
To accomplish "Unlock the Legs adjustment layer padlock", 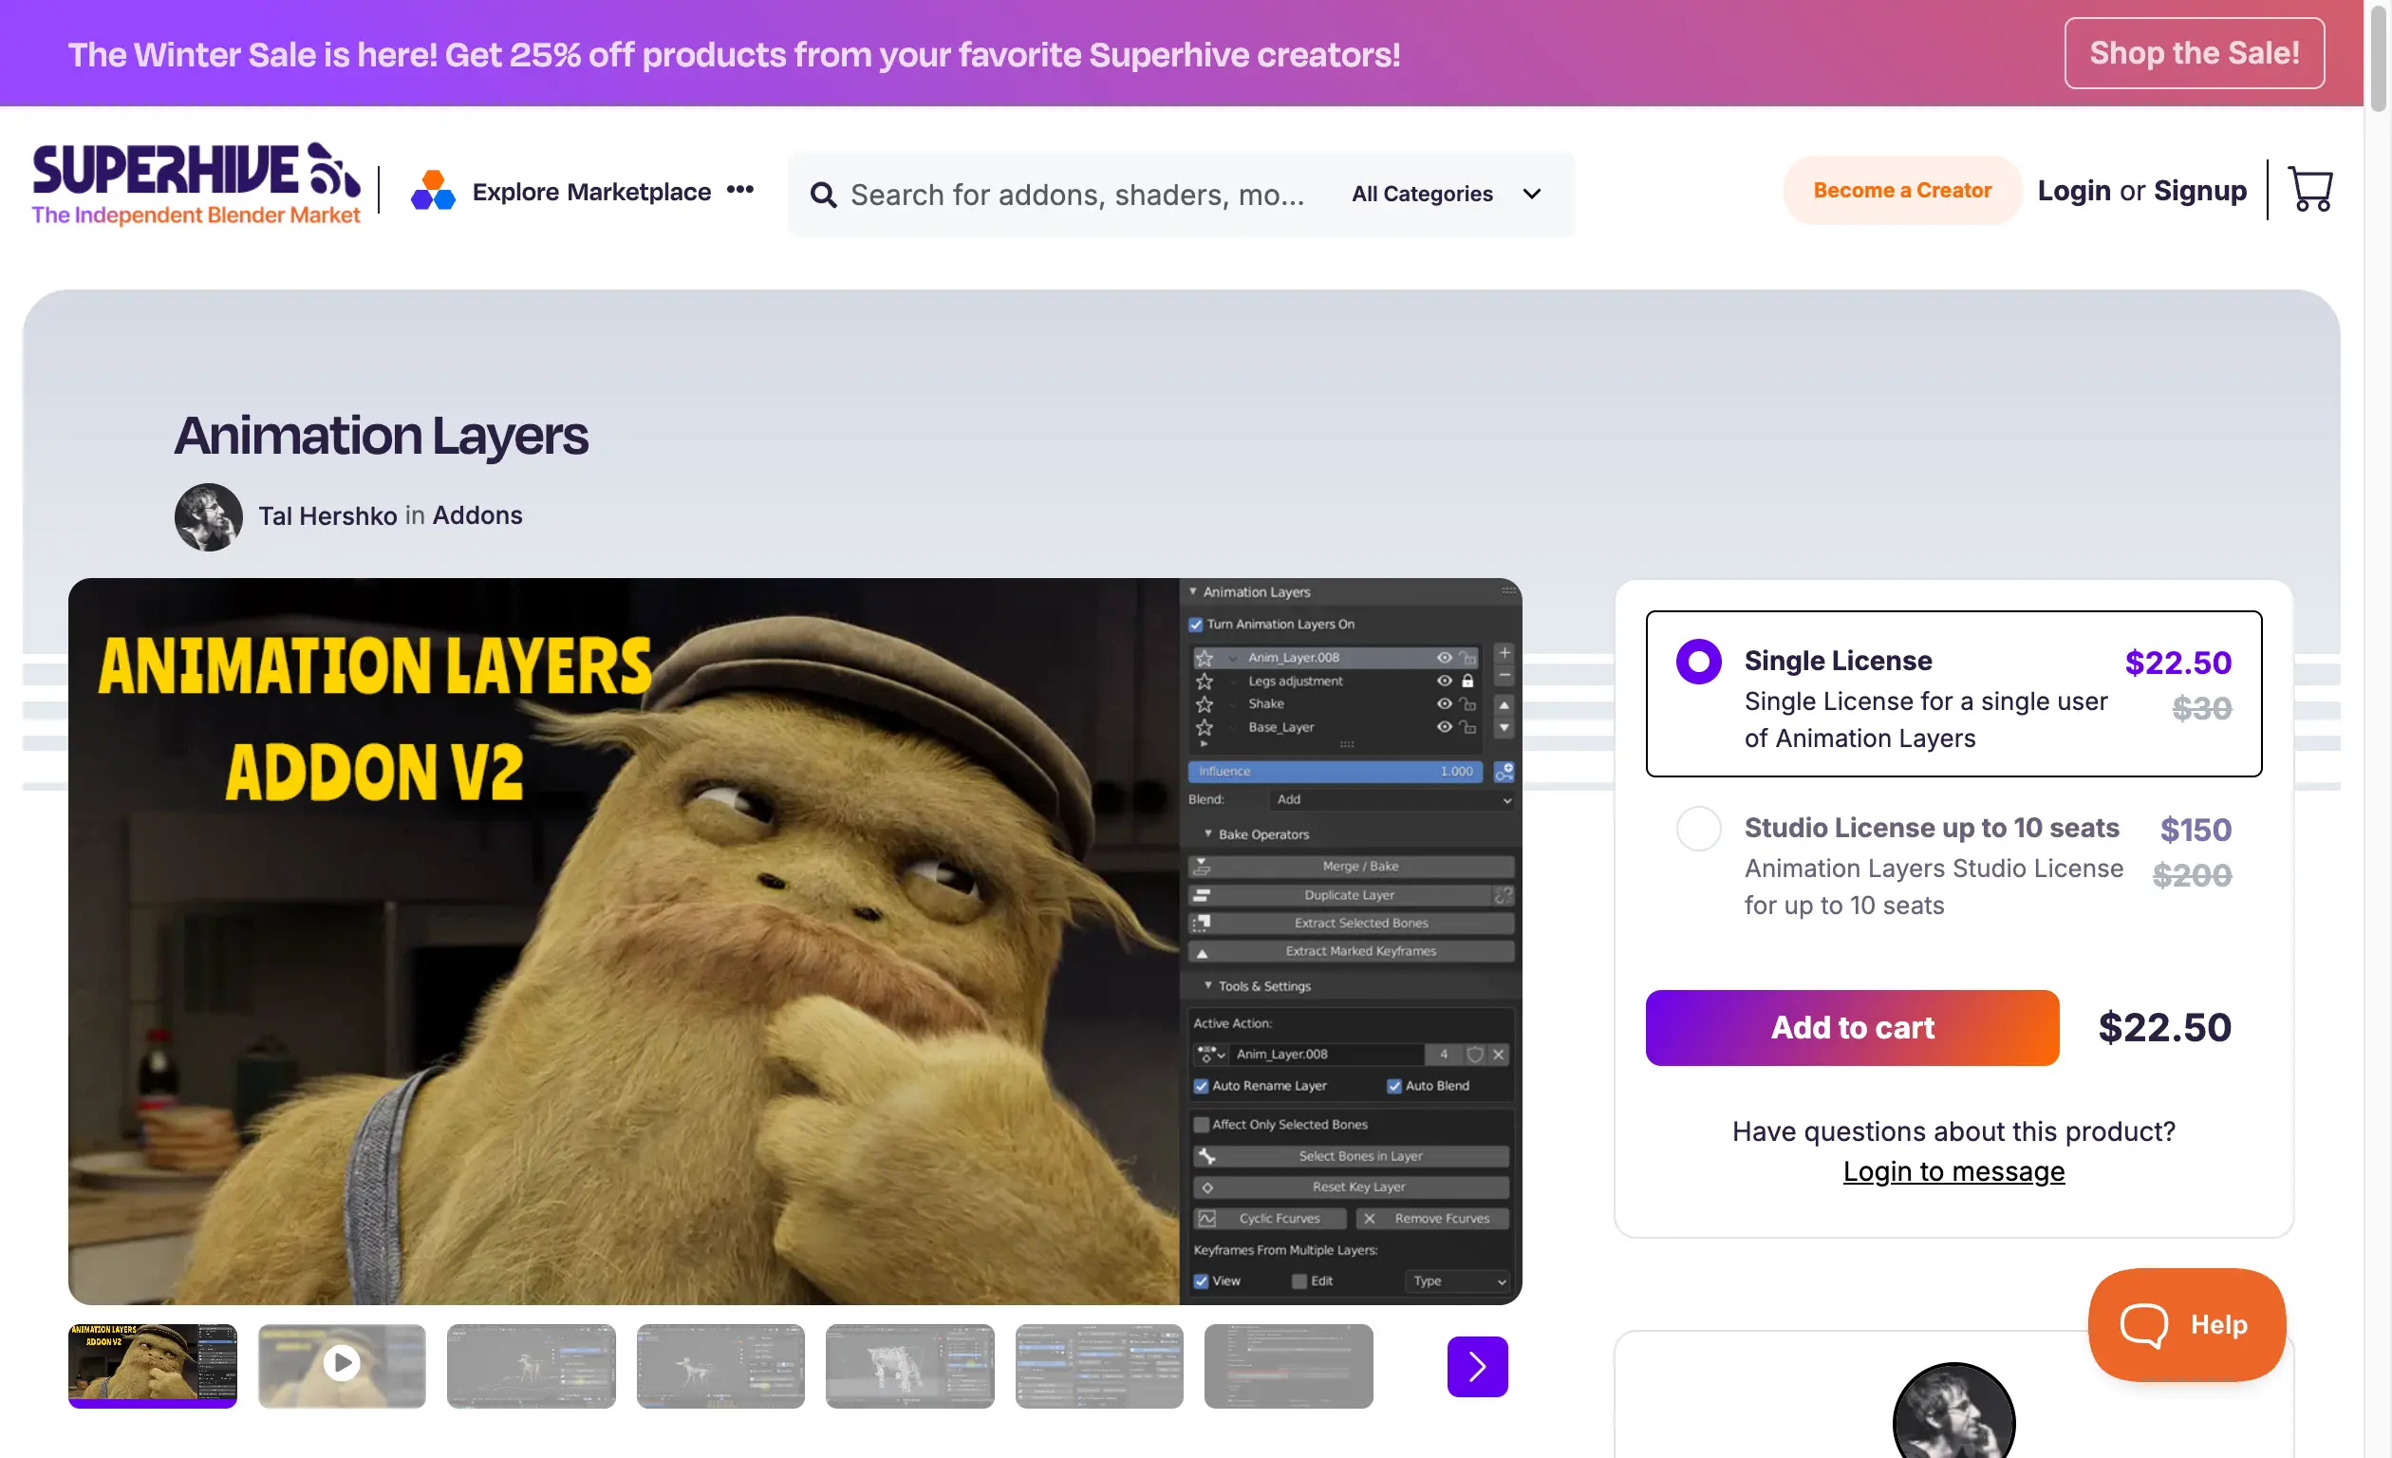I will coord(1468,682).
